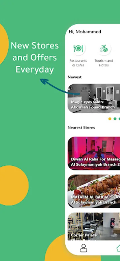The width and height of the screenshot is (120, 261).
Task: Select the partially visible last carousel dot
Action: point(119,119)
